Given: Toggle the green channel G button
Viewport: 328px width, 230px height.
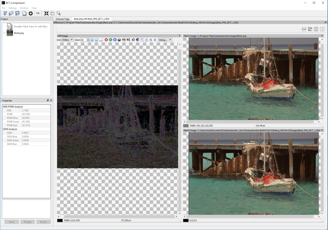Looking at the screenshot, I should coord(111,40).
